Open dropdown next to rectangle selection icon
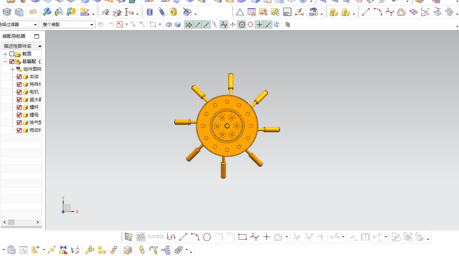 pos(160,24)
